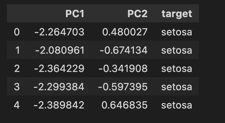Click the PC1 value -2.389842
The height and width of the screenshot is (123, 225).
(59, 105)
